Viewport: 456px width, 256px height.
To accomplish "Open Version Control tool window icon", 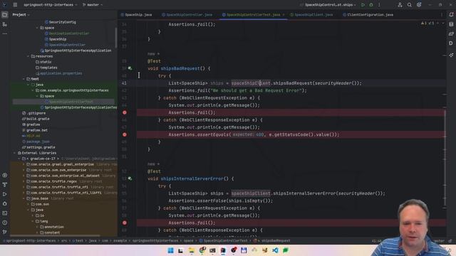I will pyautogui.click(x=5, y=232).
